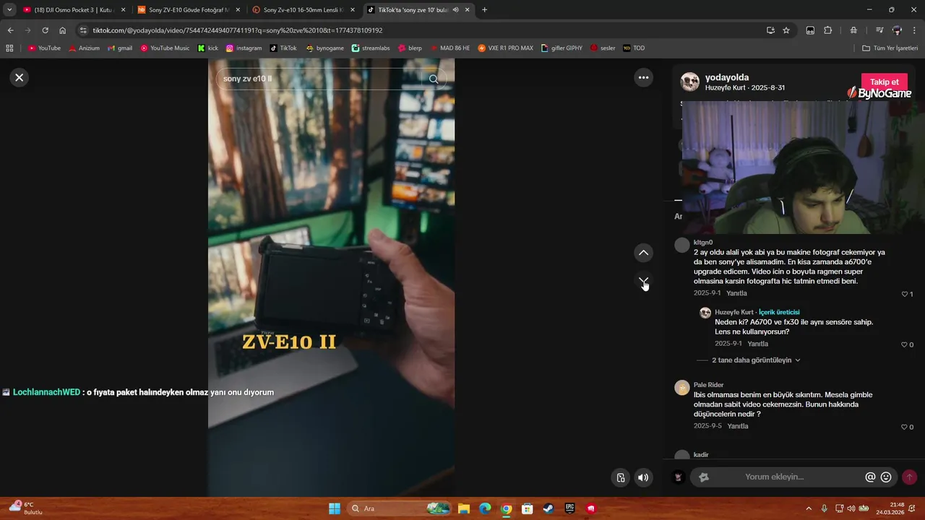Open the gmail bookmark
This screenshot has width=925, height=520.
tap(120, 48)
